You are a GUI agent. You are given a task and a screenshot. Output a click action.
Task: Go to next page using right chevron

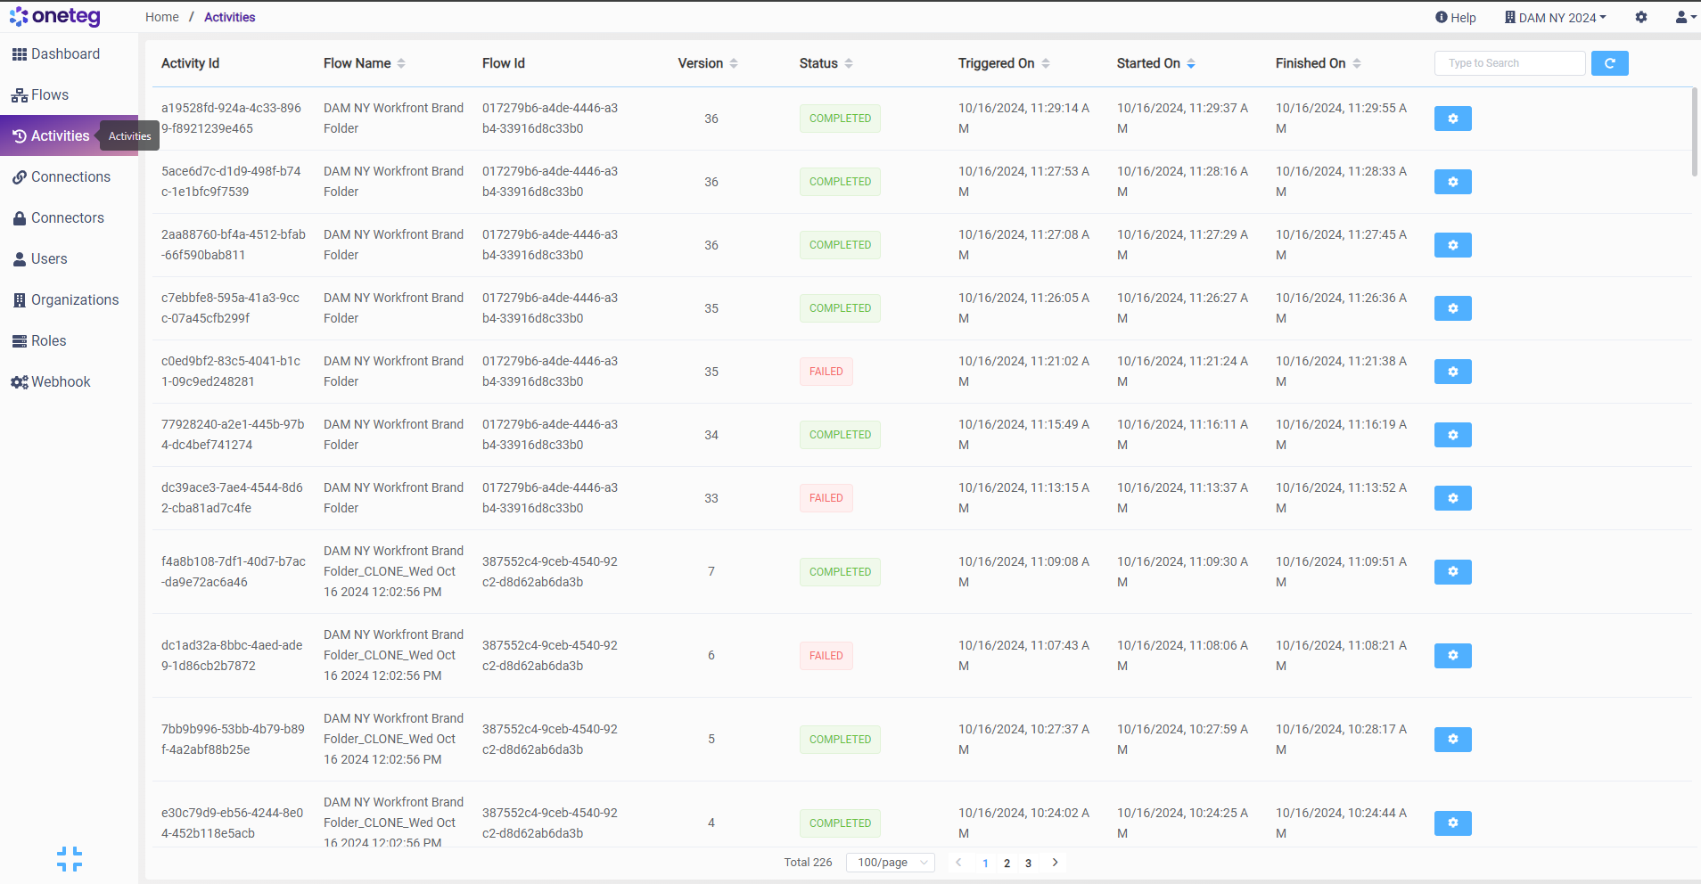(x=1056, y=863)
